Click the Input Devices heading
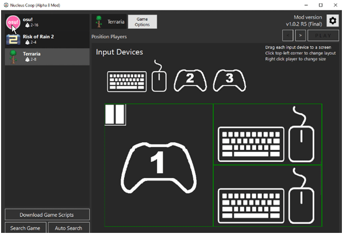The width and height of the screenshot is (343, 234). point(120,52)
